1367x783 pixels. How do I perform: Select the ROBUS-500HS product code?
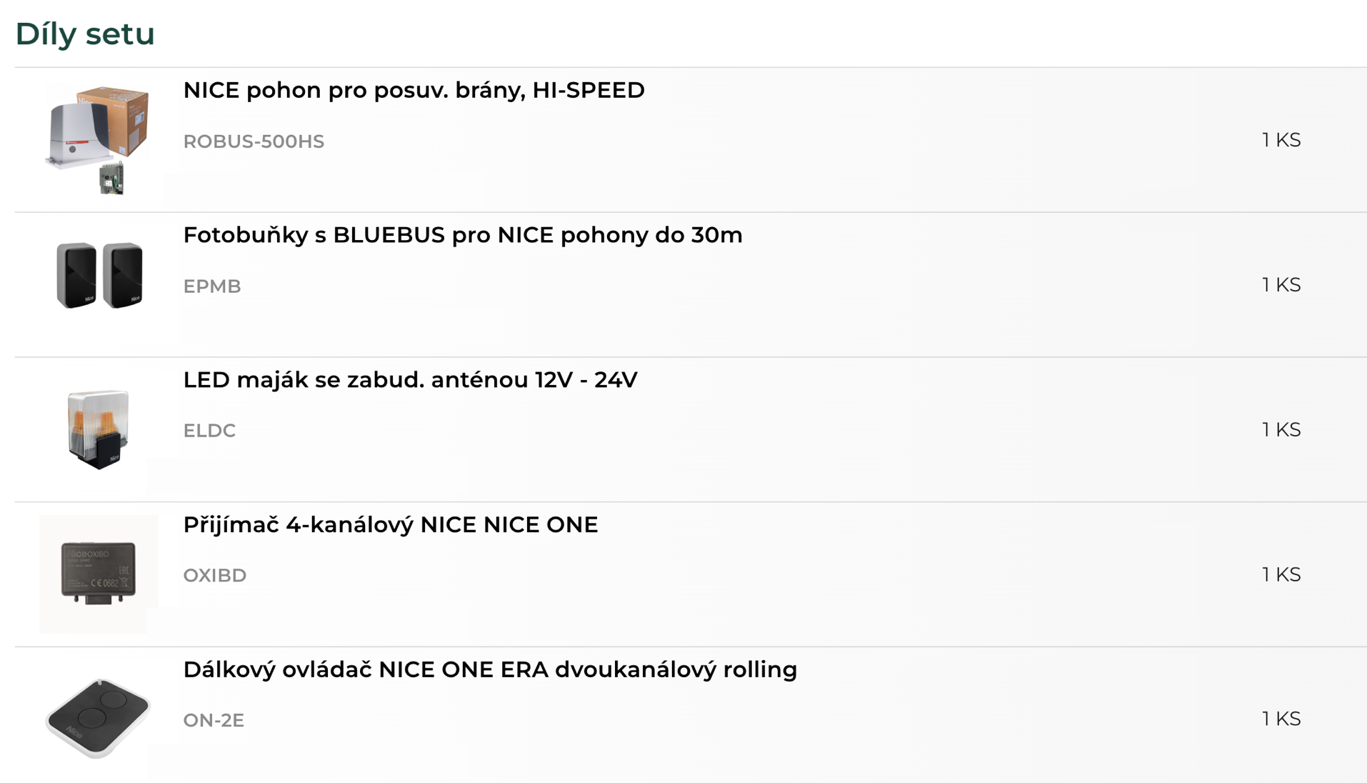click(x=254, y=141)
